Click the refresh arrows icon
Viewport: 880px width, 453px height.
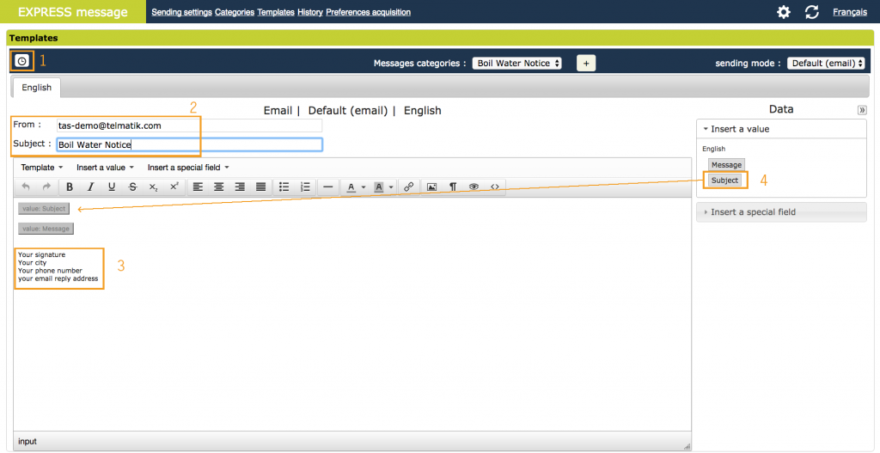(x=812, y=12)
